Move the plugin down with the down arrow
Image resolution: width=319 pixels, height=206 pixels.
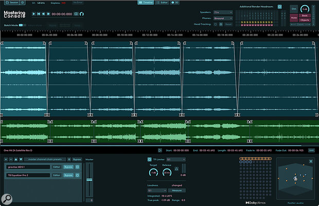coord(21,159)
